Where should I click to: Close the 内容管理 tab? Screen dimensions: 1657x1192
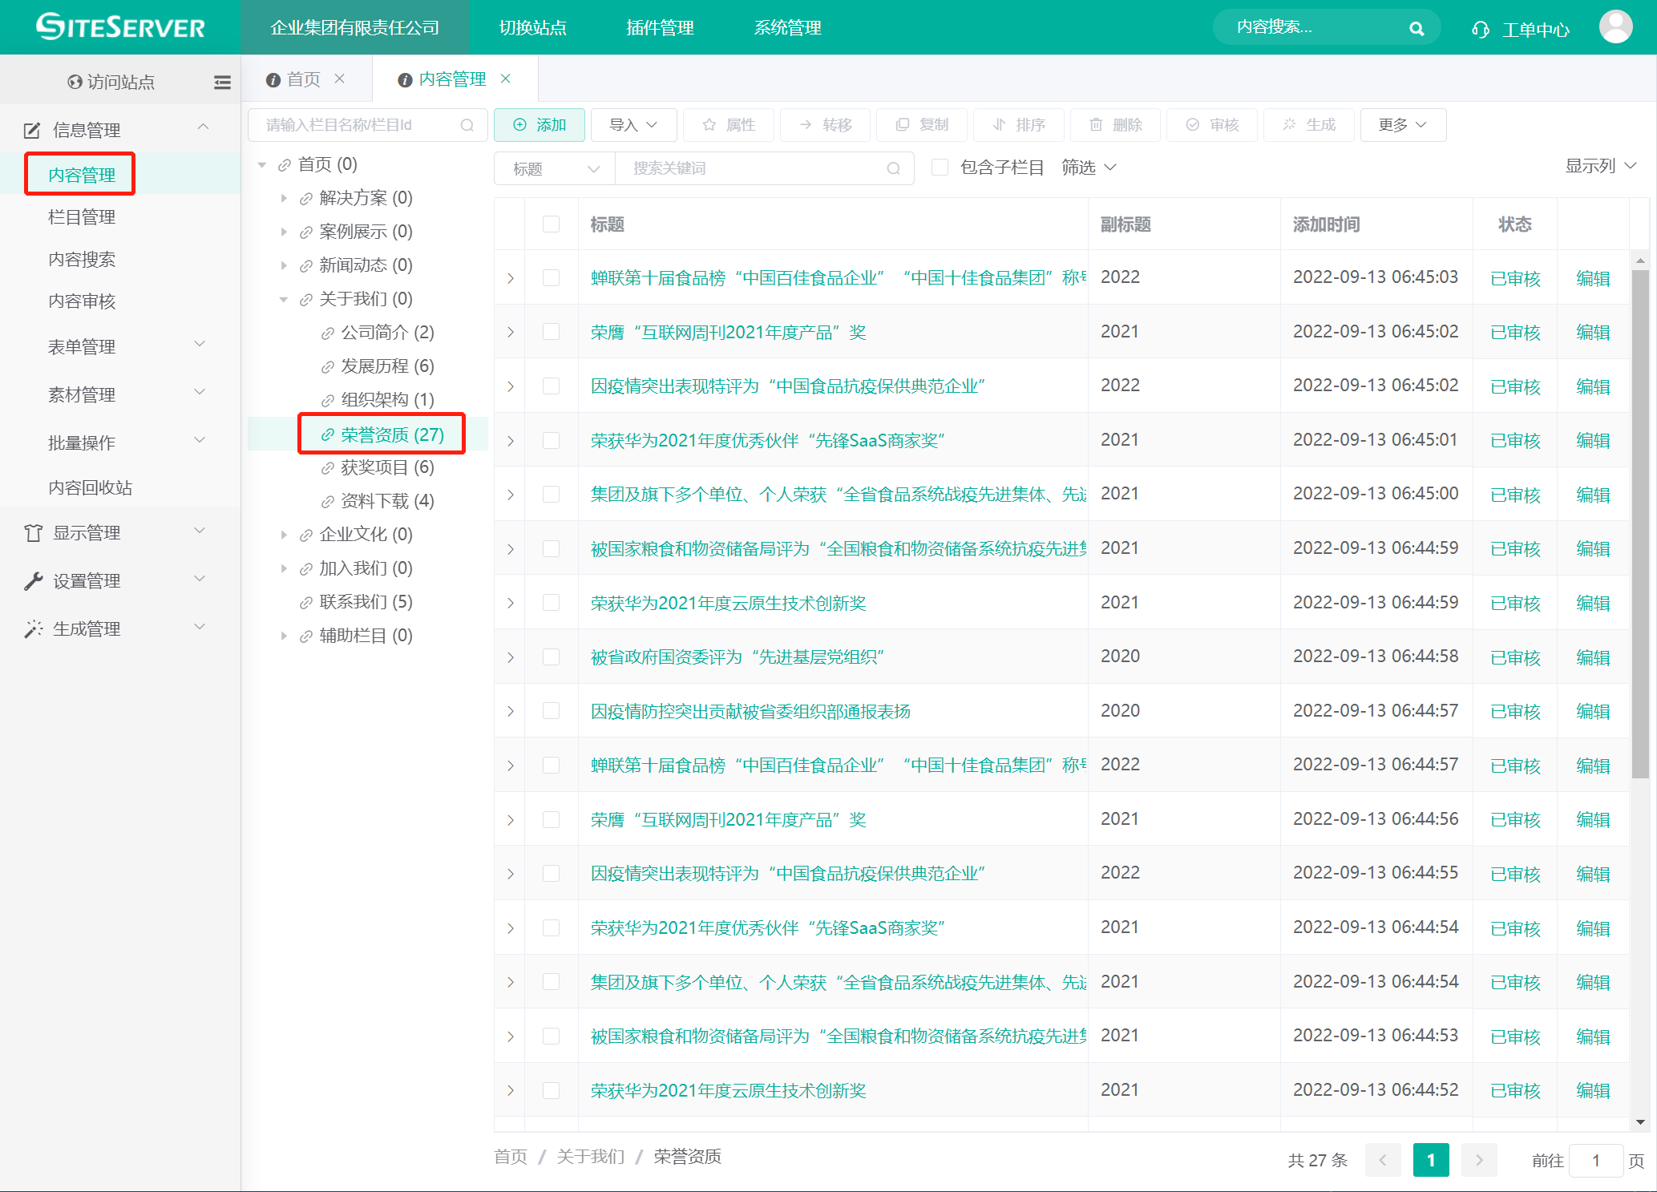(506, 79)
